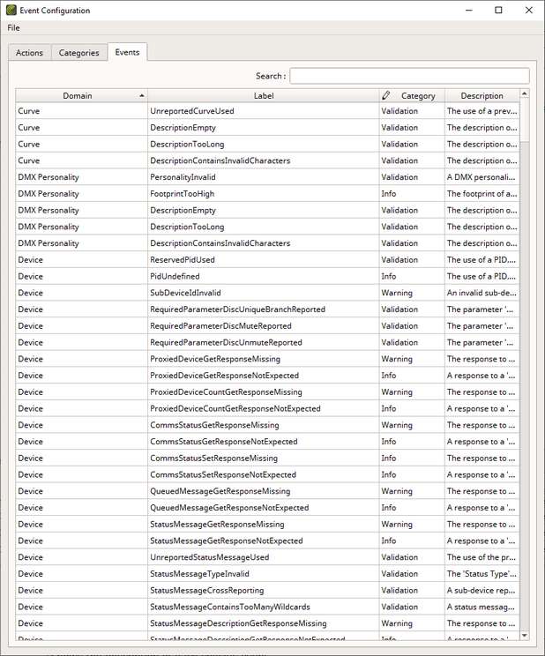Click description of UnreportedCurveUsed row
The height and width of the screenshot is (656, 545).
pyautogui.click(x=482, y=111)
